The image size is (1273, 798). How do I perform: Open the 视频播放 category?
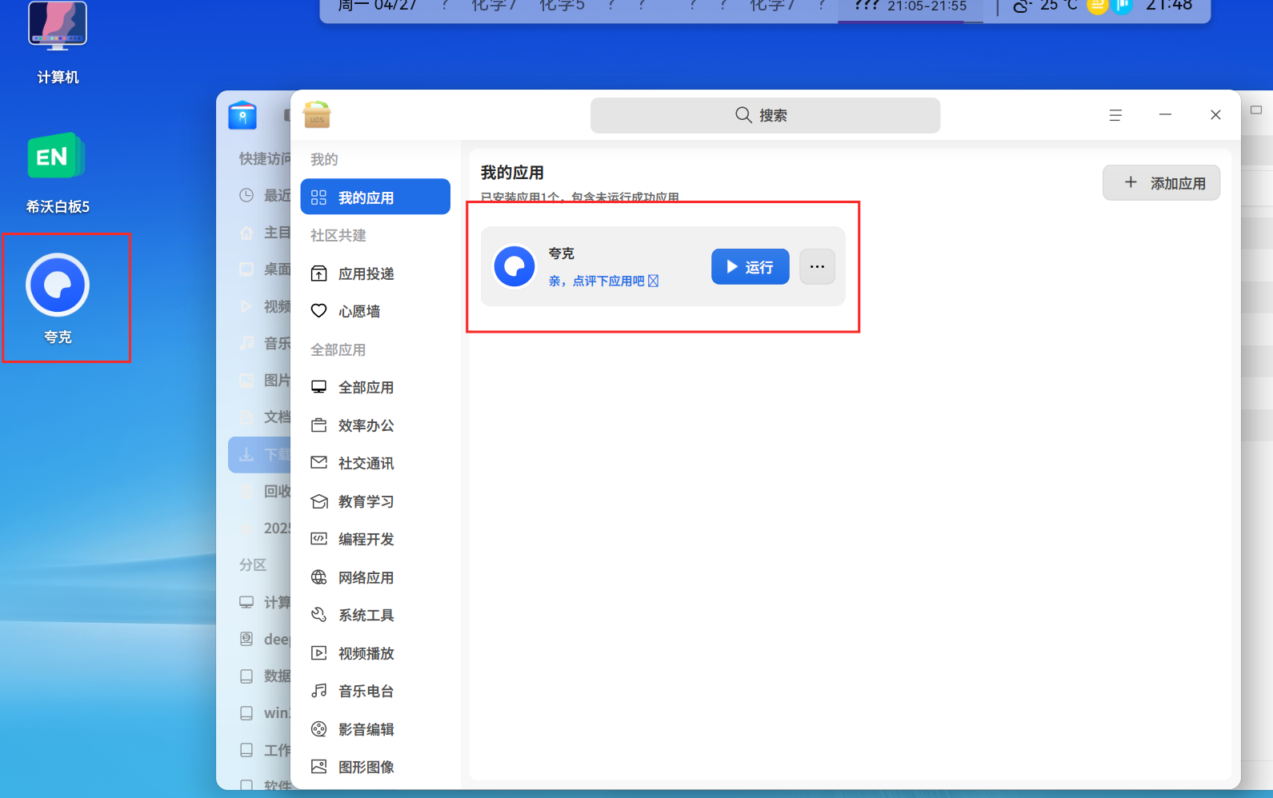(375, 653)
